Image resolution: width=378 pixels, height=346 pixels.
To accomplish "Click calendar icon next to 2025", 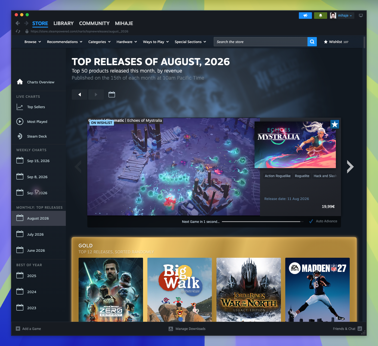I will (x=20, y=275).
